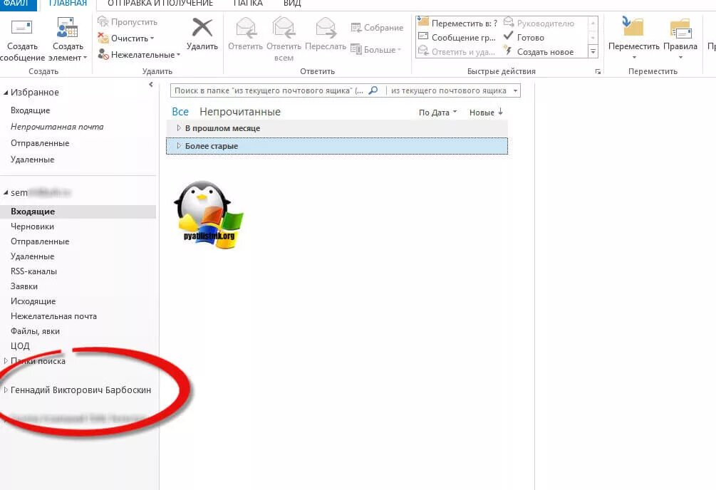Collapse the folder pane with the arrow

coord(151,85)
